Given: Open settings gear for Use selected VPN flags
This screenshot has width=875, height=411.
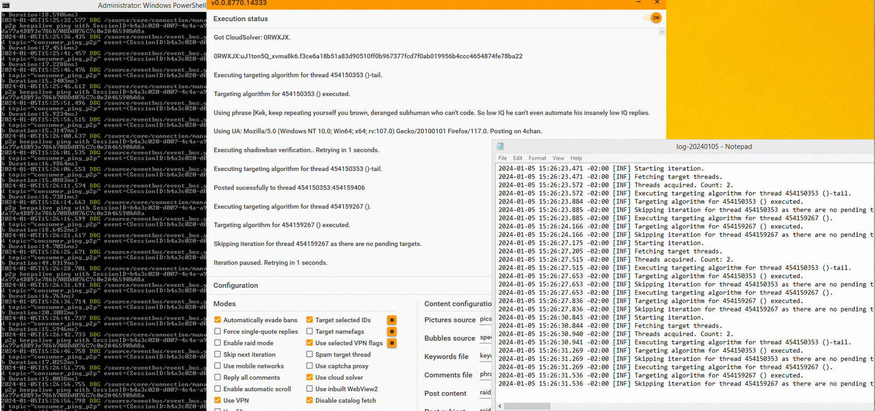Looking at the screenshot, I should pos(392,343).
